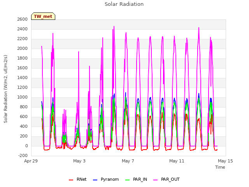Click red RNet legend color marker
This screenshot has height=187, width=249.
tap(71, 180)
